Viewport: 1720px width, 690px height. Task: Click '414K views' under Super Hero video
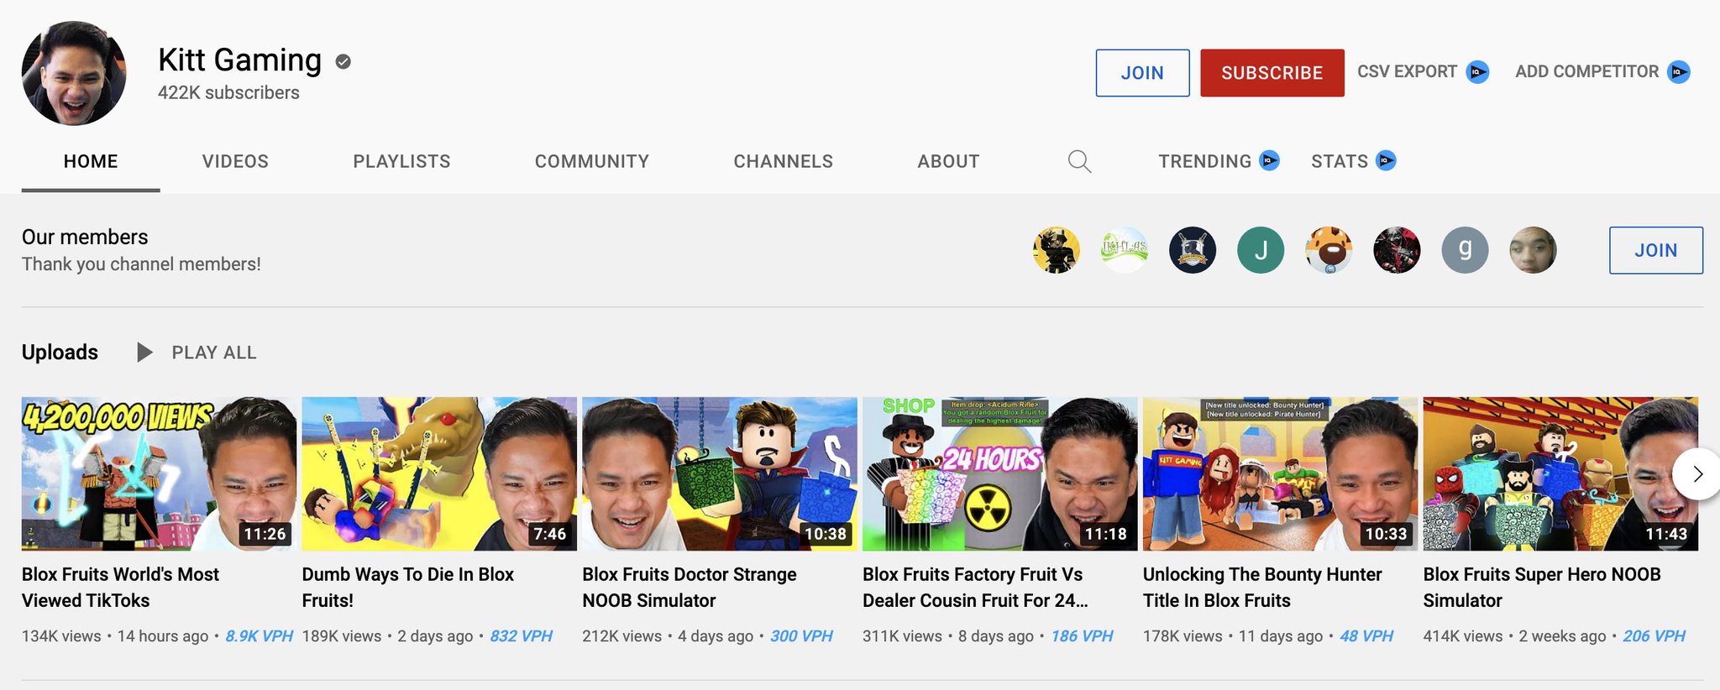1463,636
